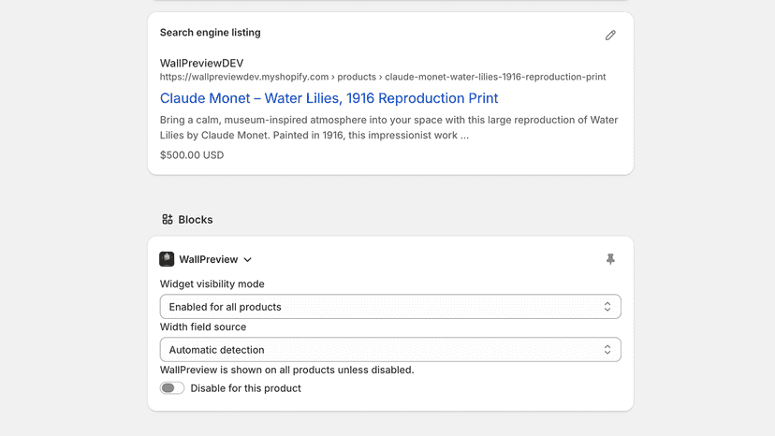Expand the WallPreview block chevron
Screen dimensions: 775x436
click(x=248, y=259)
